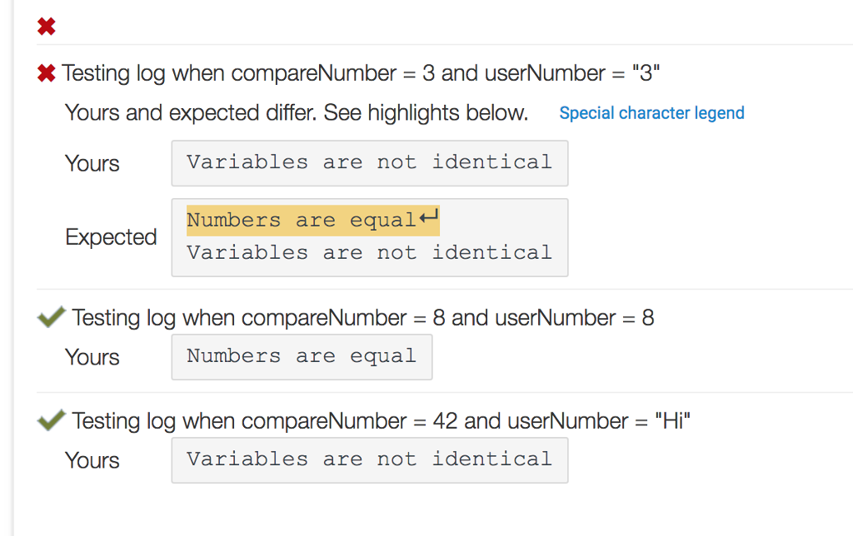
Task: Click green checkmark beside compareNumber = 42 test
Action: coord(51,419)
